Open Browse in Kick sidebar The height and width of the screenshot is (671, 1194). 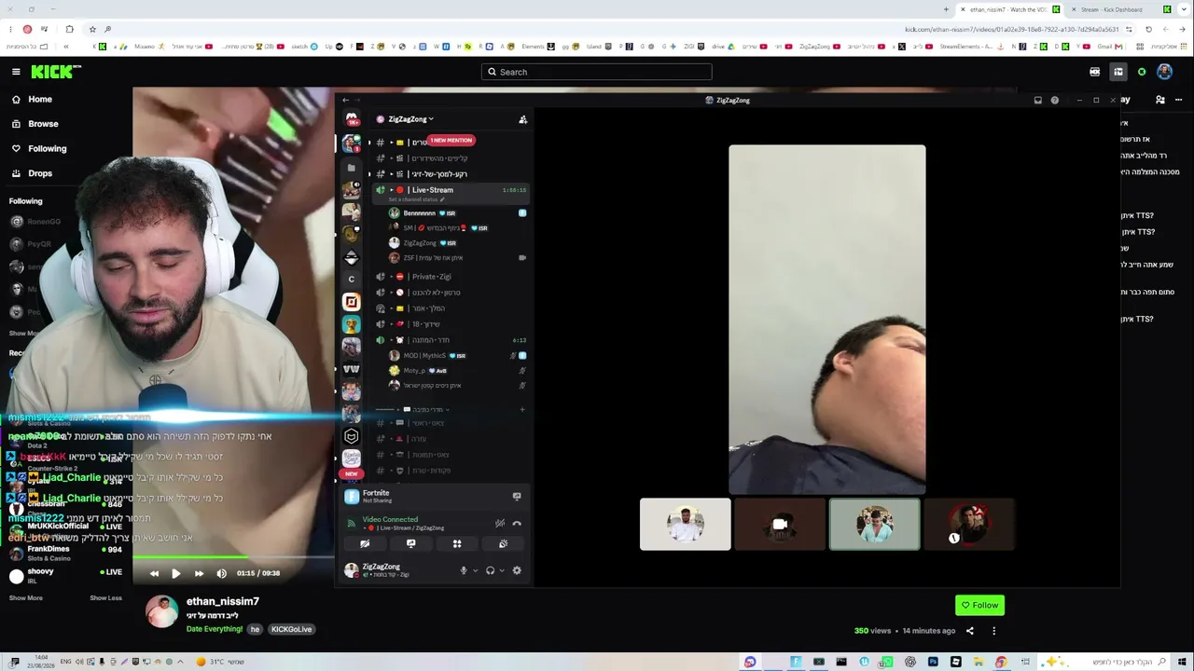pyautogui.click(x=35, y=124)
